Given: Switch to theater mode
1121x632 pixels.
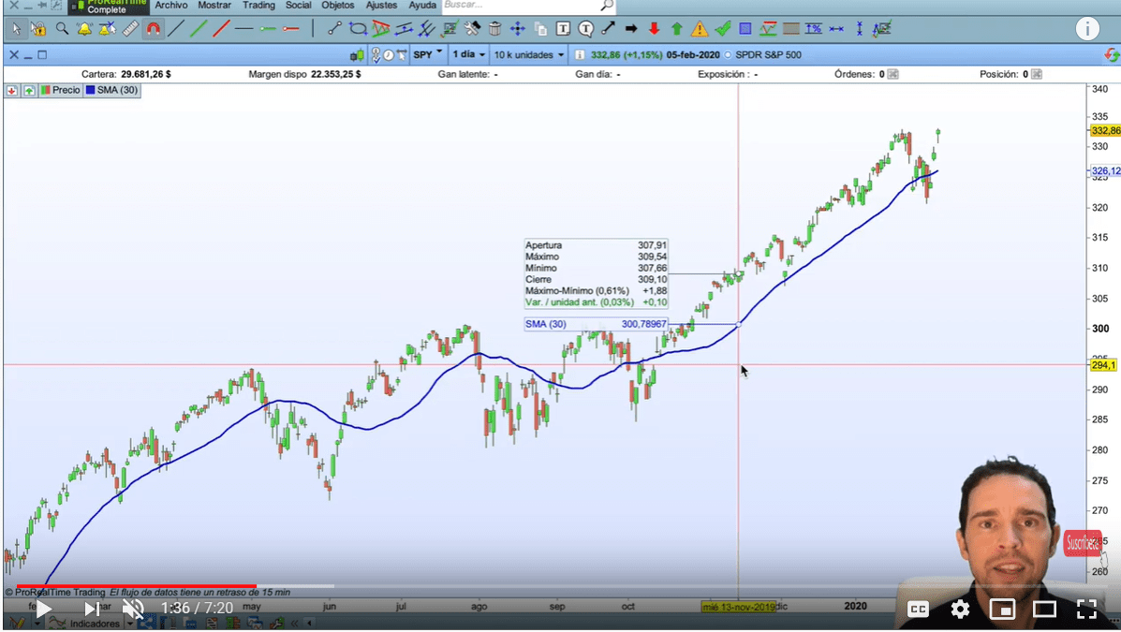Looking at the screenshot, I should (x=1044, y=610).
